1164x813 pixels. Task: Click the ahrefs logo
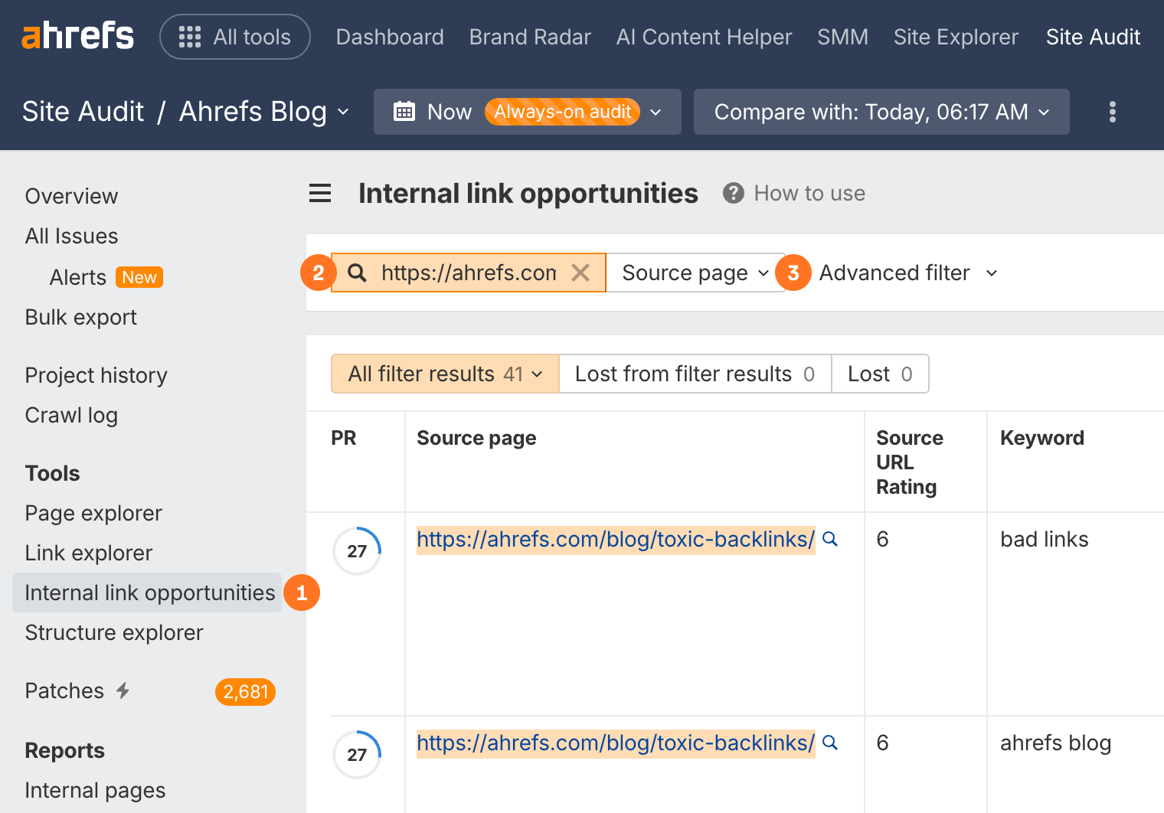point(77,34)
